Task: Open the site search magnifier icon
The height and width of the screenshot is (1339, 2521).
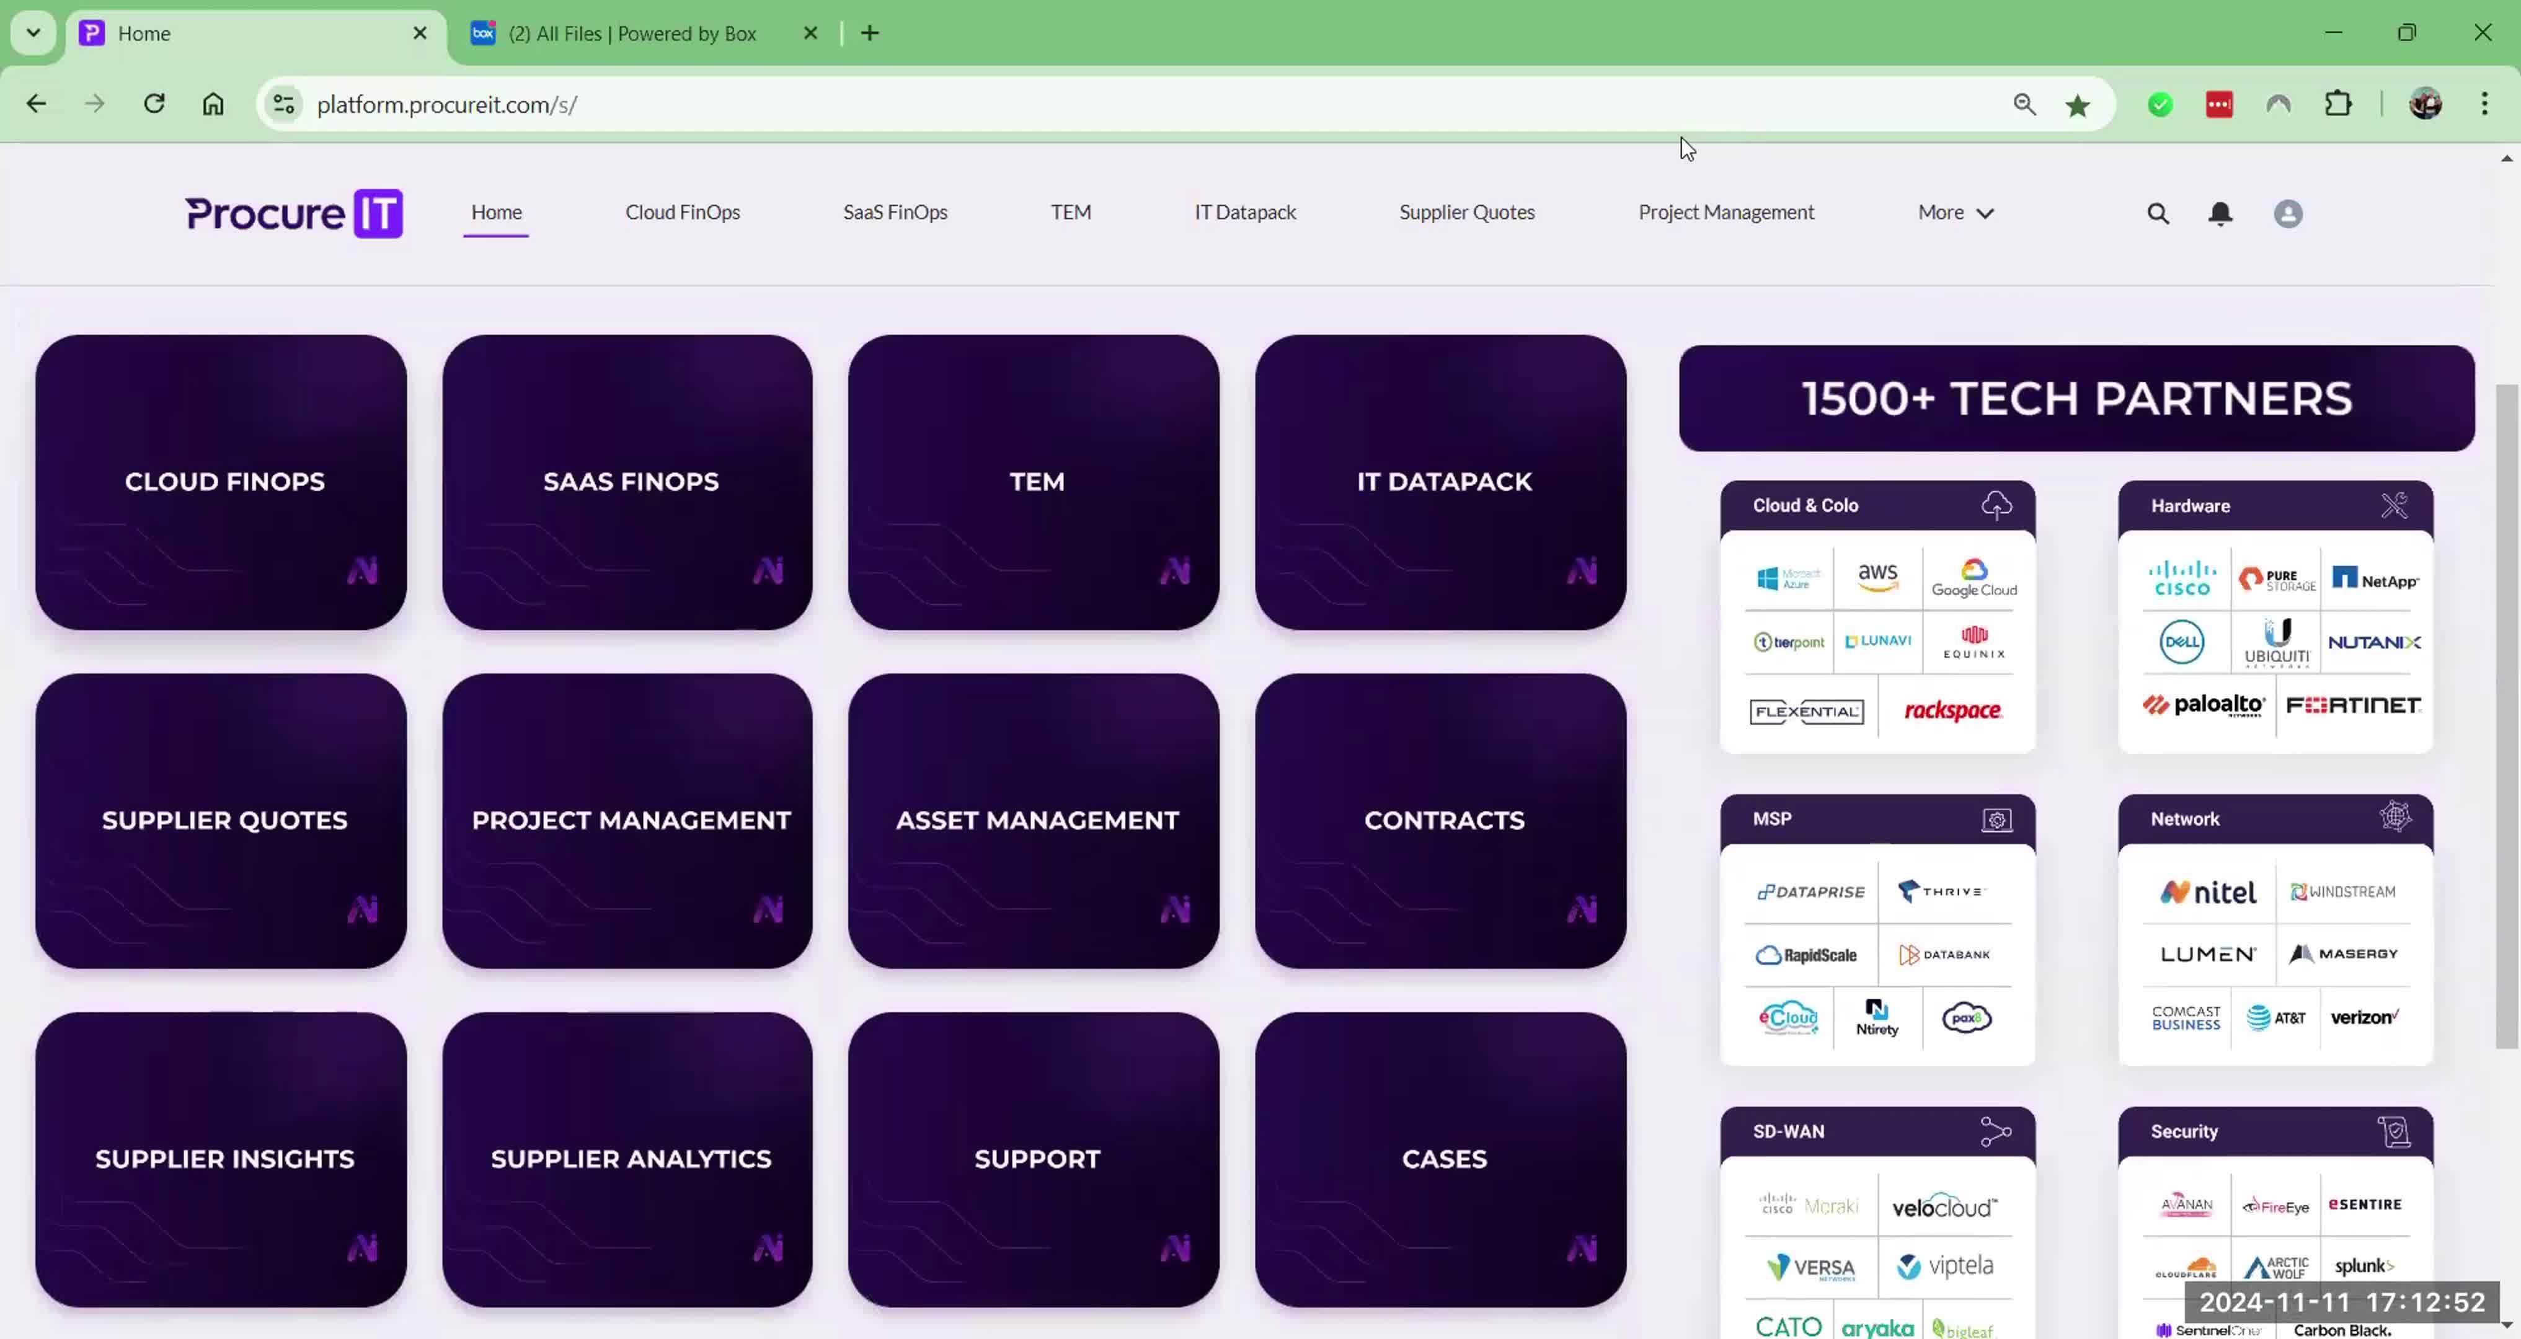Action: 2158,213
